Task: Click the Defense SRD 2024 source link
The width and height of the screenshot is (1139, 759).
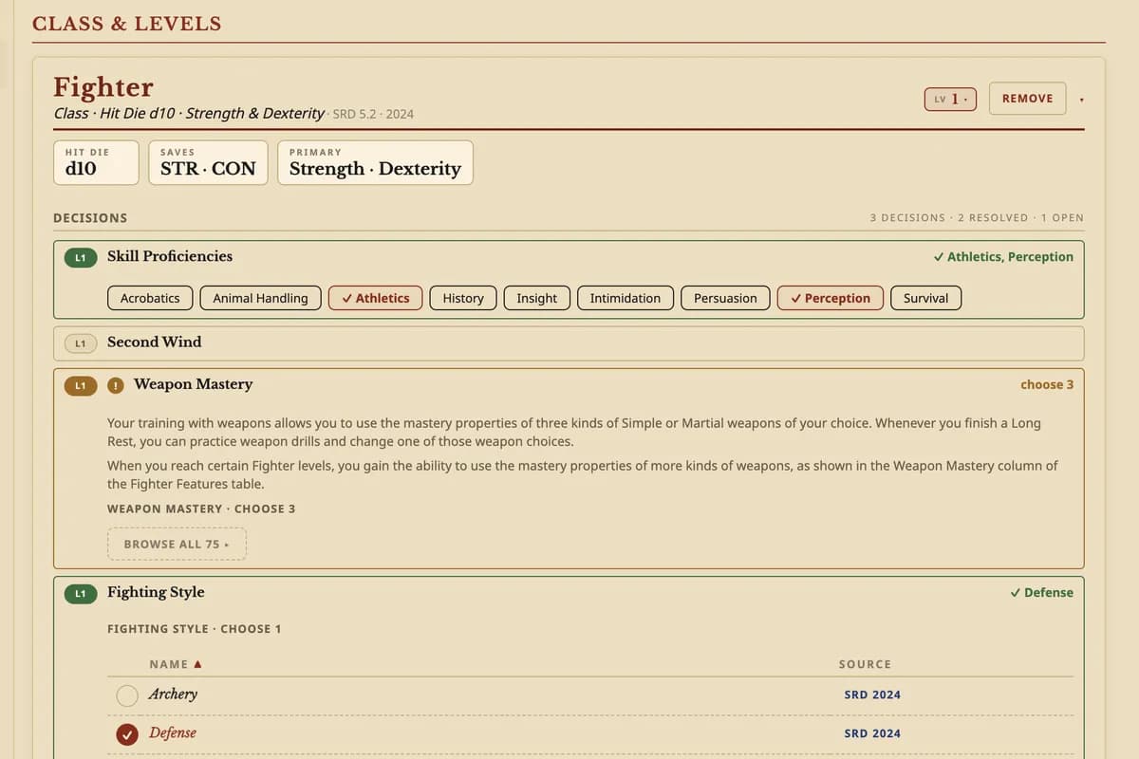Action: click(x=872, y=734)
